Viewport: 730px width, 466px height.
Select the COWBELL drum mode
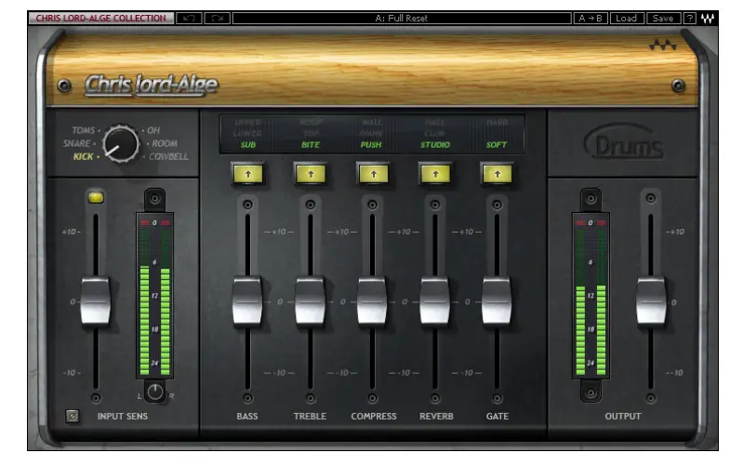[x=168, y=156]
